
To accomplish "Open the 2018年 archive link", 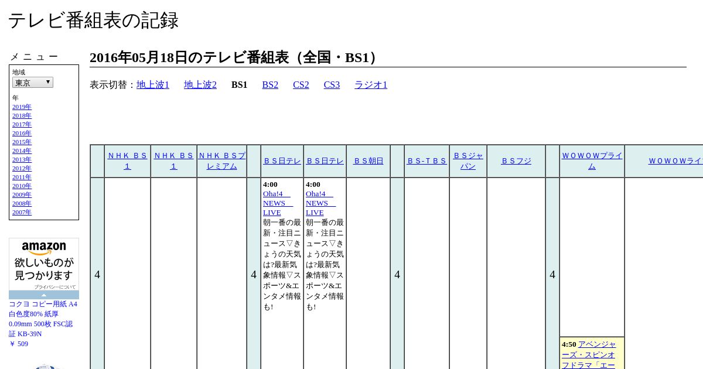I will (x=22, y=116).
